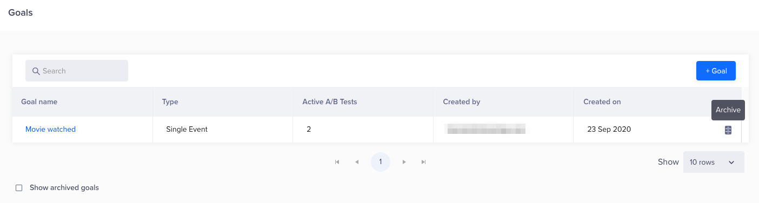The width and height of the screenshot is (759, 203).
Task: Click the Created by column header
Action: tap(461, 101)
